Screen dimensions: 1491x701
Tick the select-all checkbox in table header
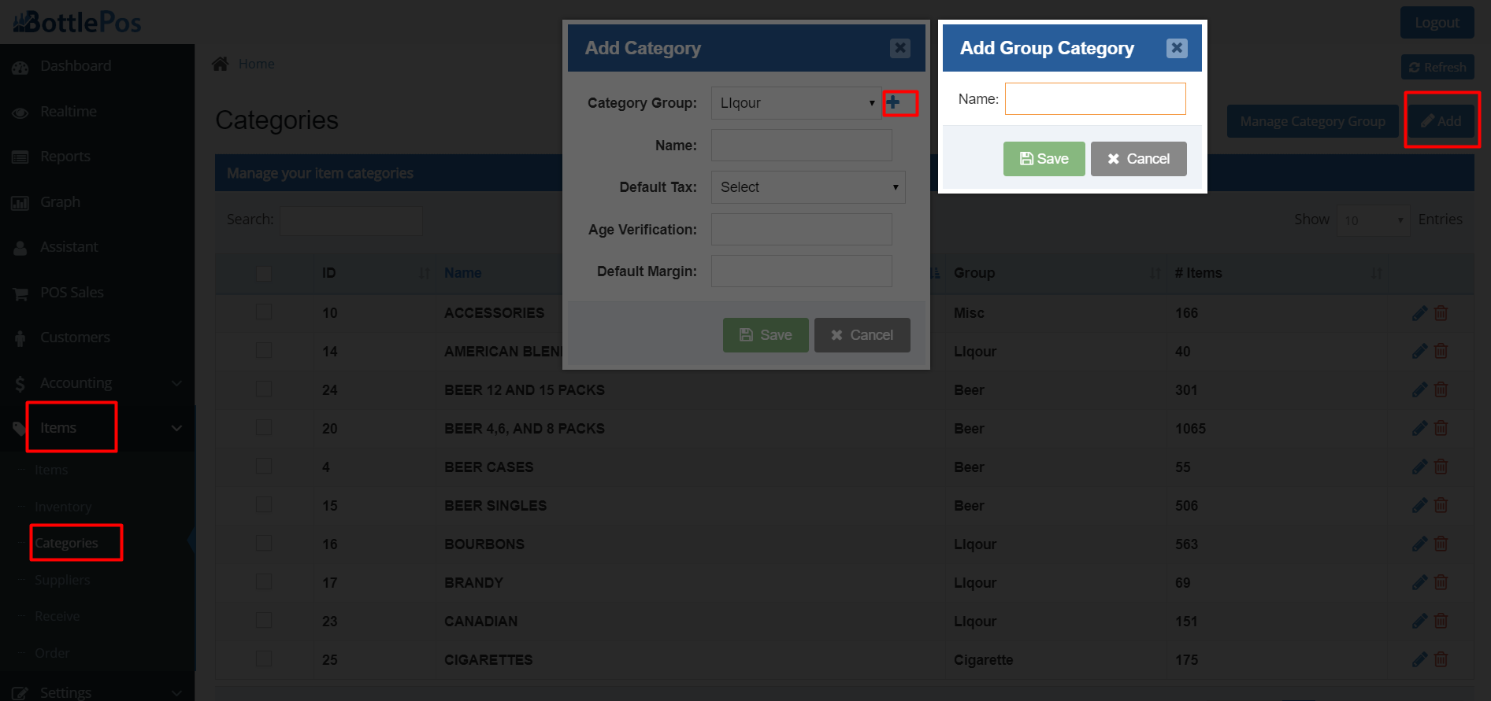tap(264, 273)
